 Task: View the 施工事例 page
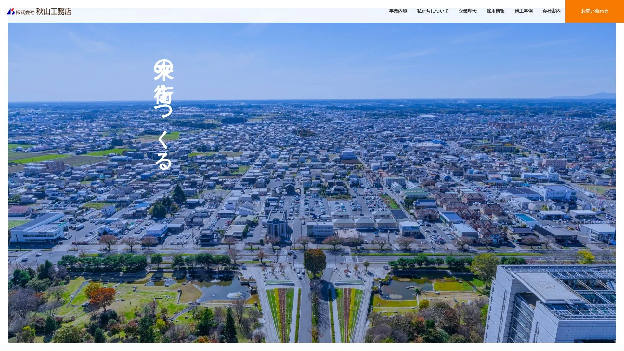pyautogui.click(x=523, y=11)
